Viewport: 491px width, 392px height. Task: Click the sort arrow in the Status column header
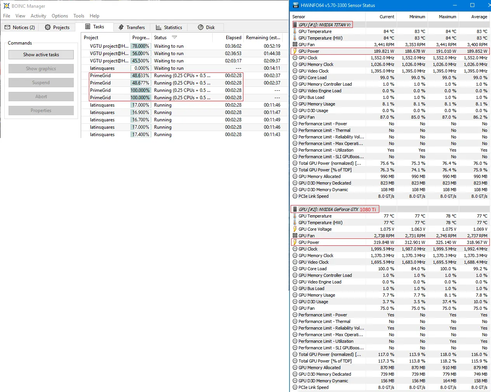[x=174, y=38]
